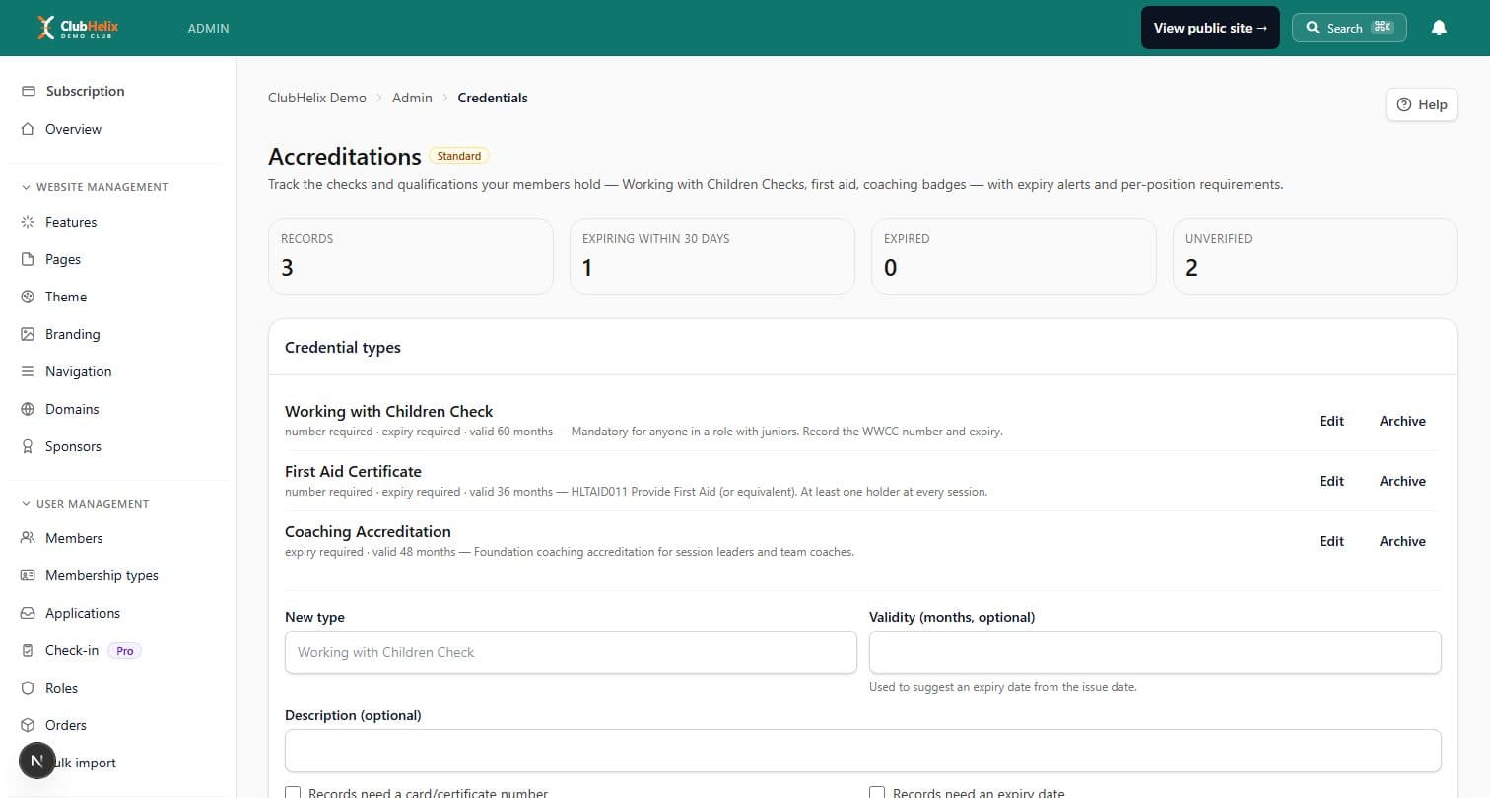Click the Unverified stat card

[x=1316, y=256]
